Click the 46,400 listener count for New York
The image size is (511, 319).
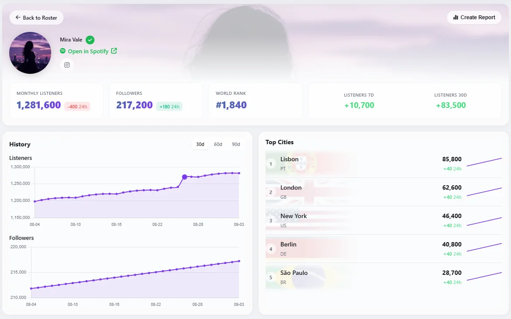(x=451, y=216)
